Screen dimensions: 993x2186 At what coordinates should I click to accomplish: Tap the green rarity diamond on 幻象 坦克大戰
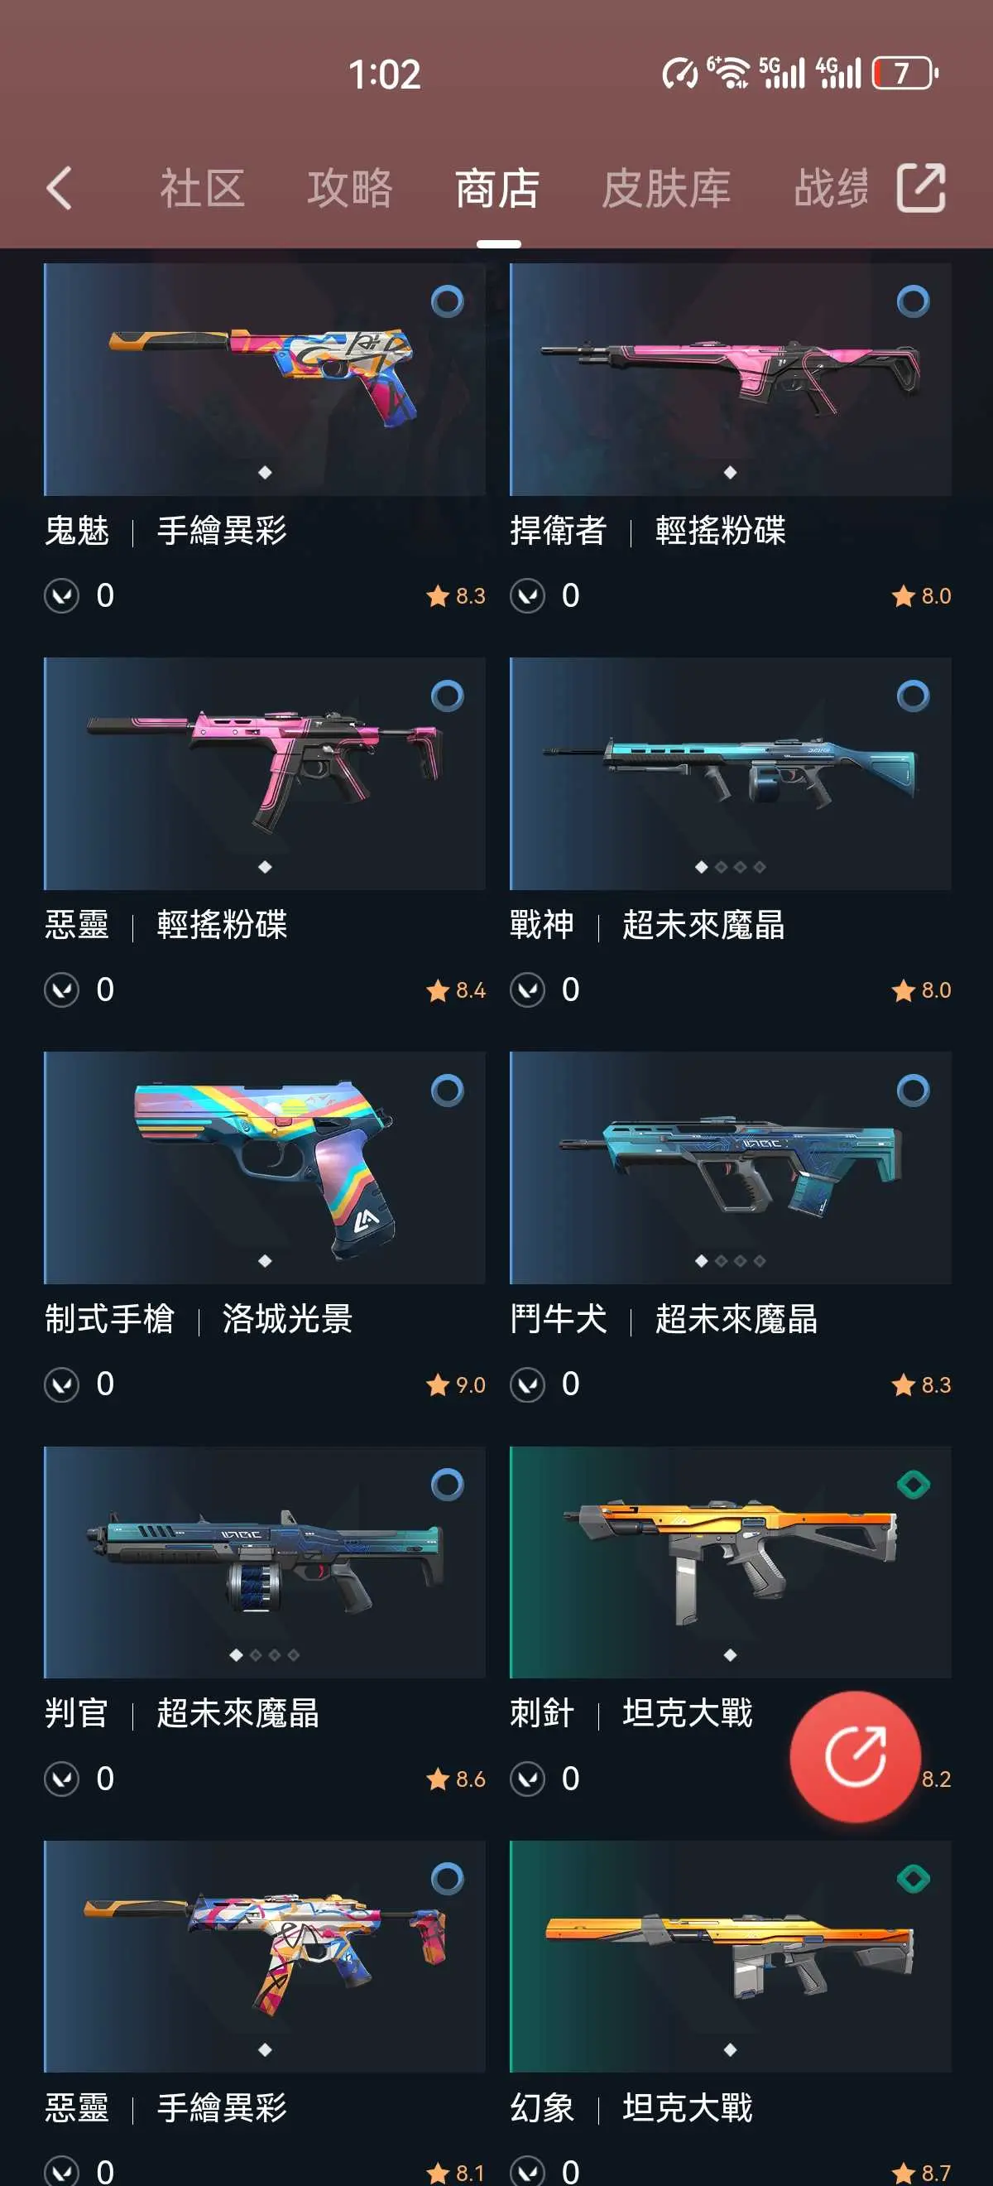914,1878
